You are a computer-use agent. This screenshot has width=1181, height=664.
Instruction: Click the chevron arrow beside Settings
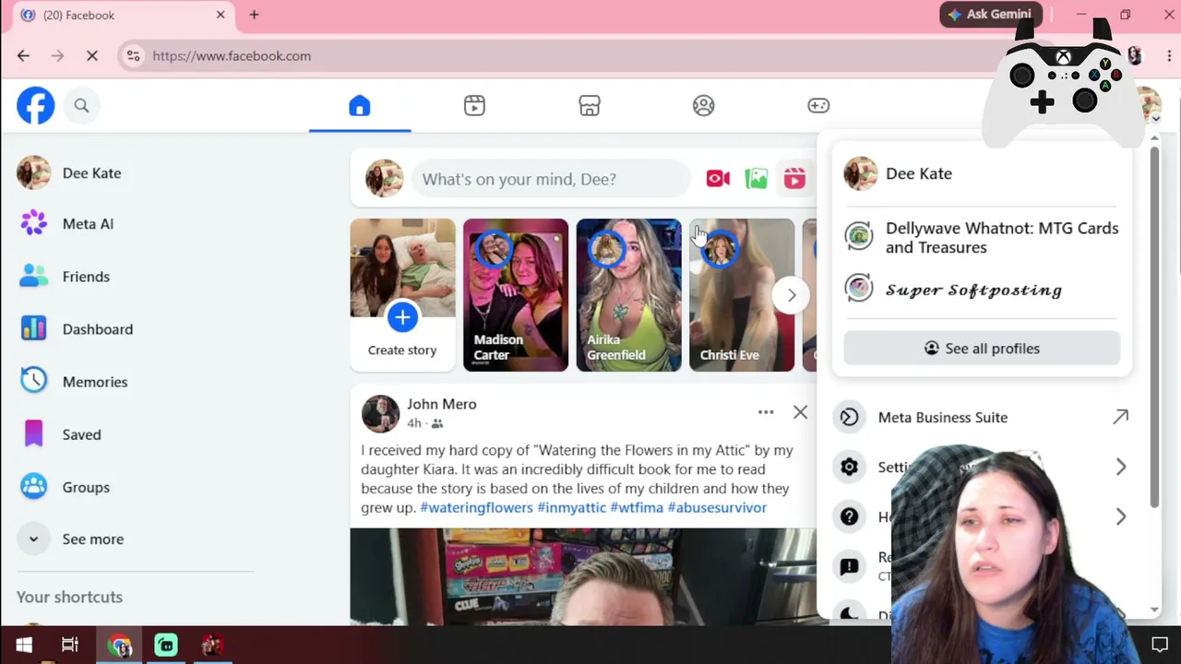(1121, 467)
